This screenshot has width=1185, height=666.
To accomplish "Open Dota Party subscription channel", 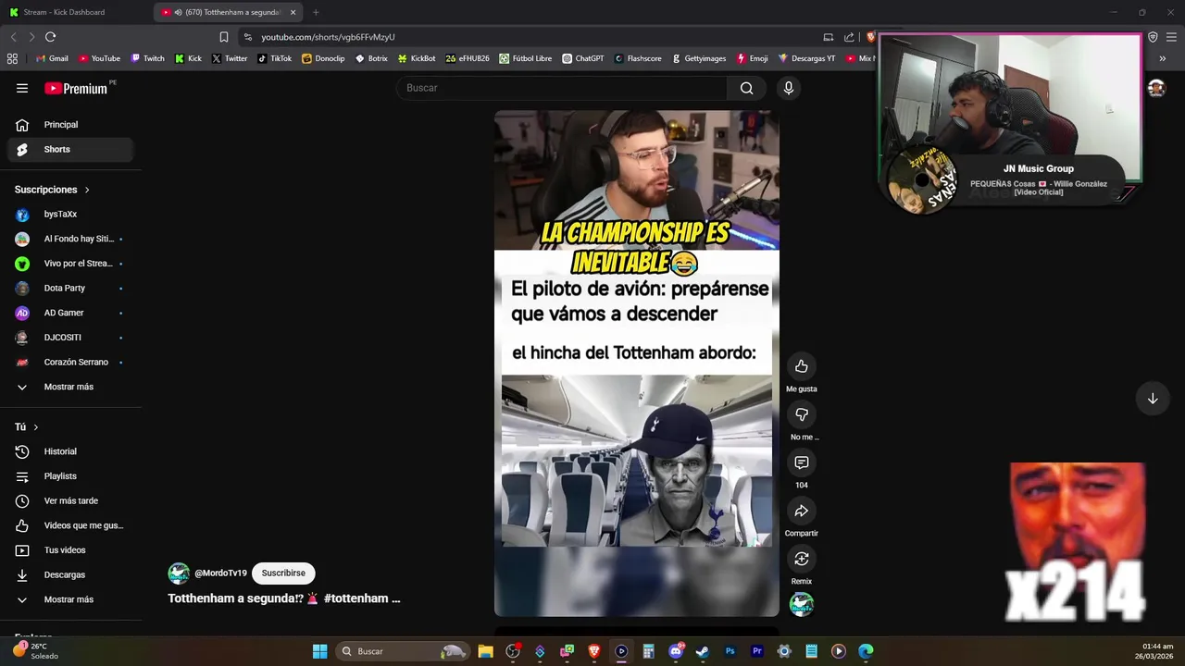I will tap(70, 288).
